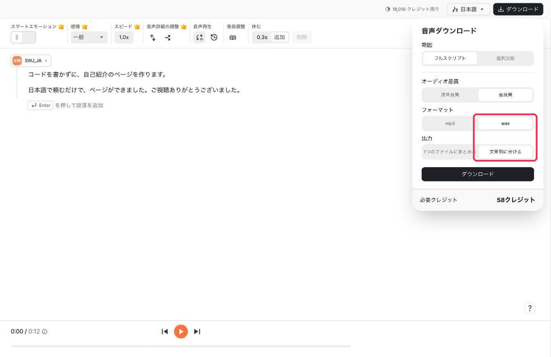Viewport: 551px width, 357px height.
Task: Click the 1.0x speed setting
Action: click(x=124, y=37)
